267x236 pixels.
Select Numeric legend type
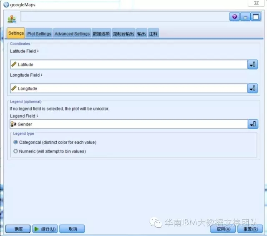(x=16, y=151)
